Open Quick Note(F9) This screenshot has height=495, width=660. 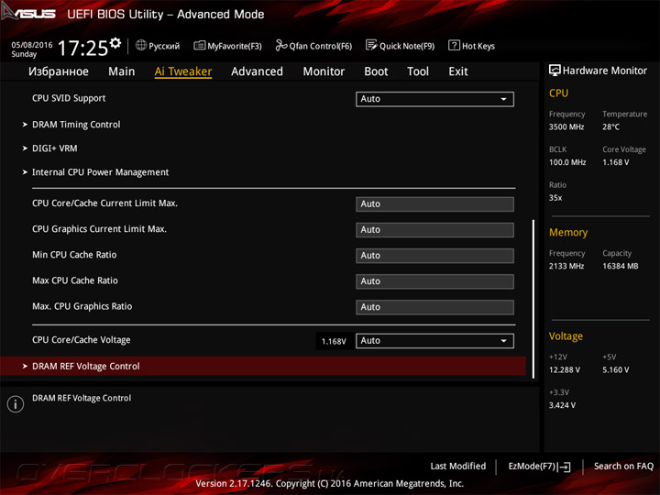(x=400, y=46)
